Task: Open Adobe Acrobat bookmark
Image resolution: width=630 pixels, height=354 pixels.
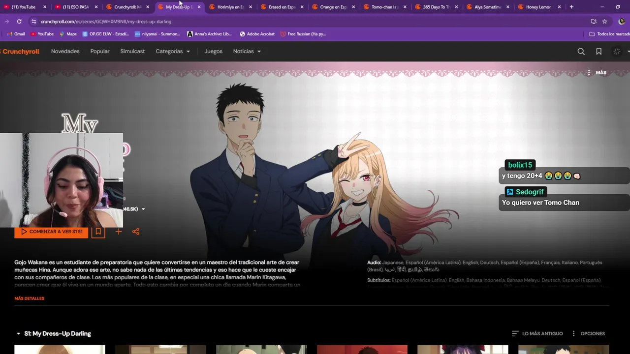Action: (257, 34)
